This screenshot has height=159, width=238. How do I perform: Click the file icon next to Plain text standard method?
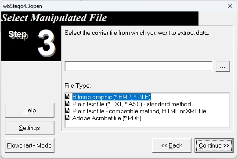click(67, 104)
